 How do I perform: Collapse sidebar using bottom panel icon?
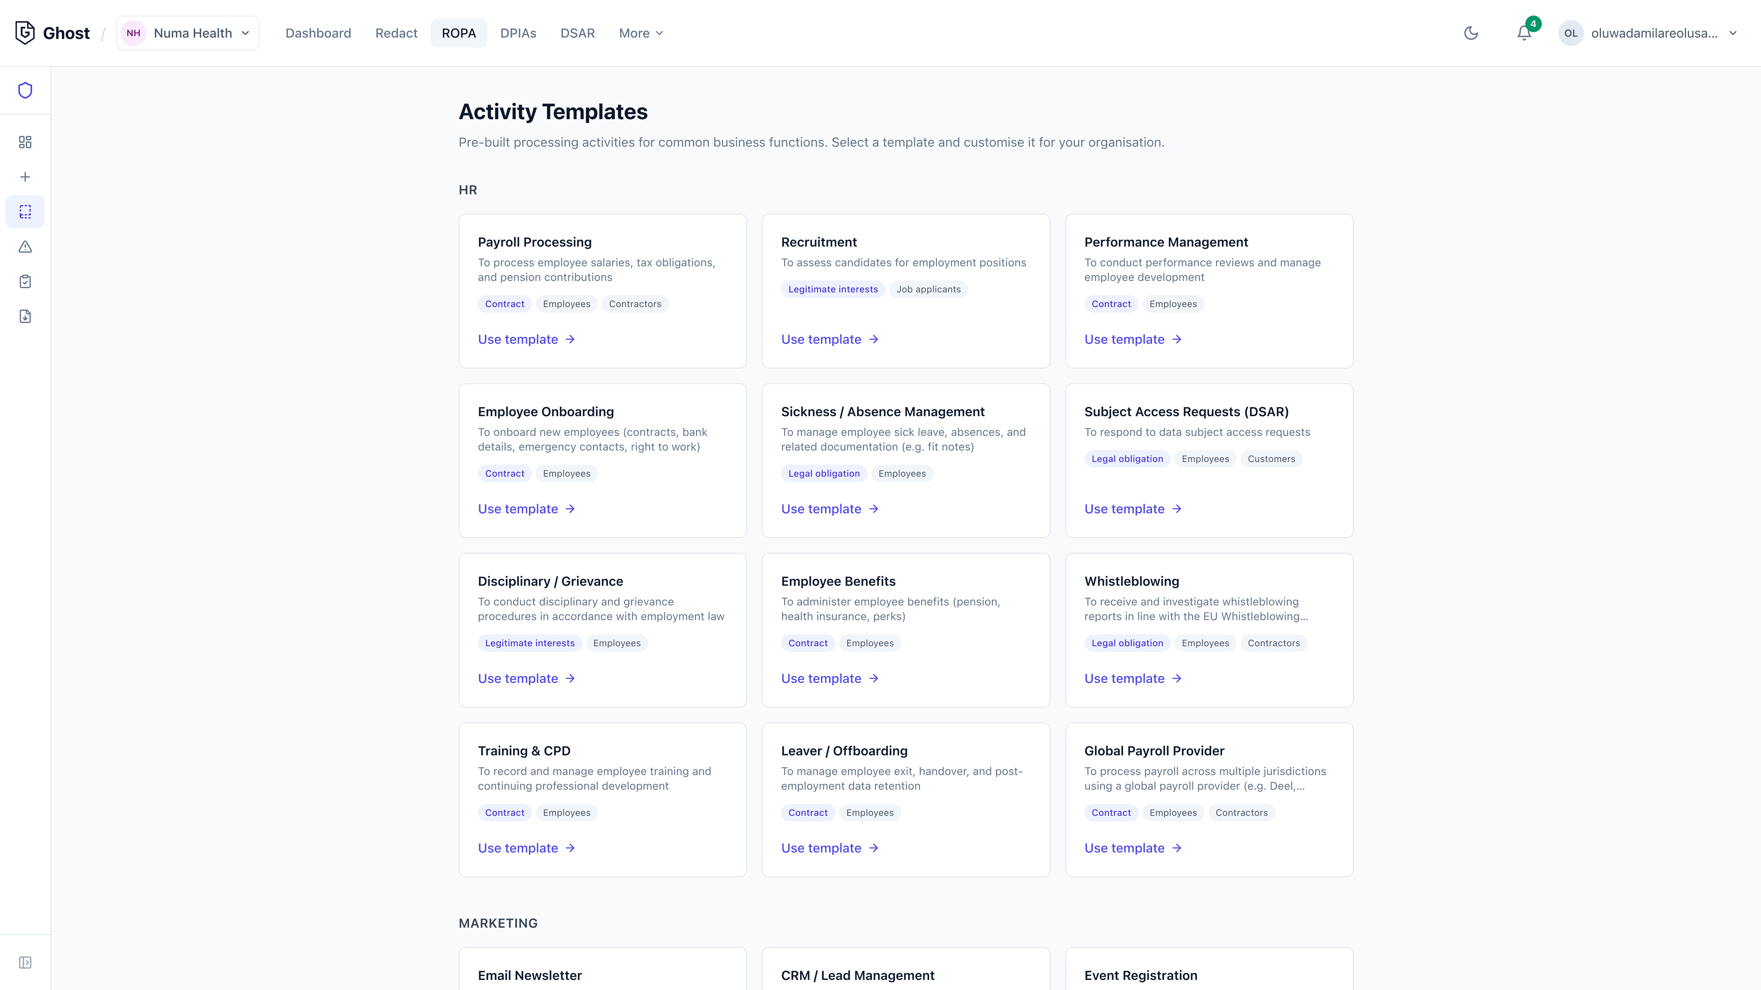pos(25,962)
